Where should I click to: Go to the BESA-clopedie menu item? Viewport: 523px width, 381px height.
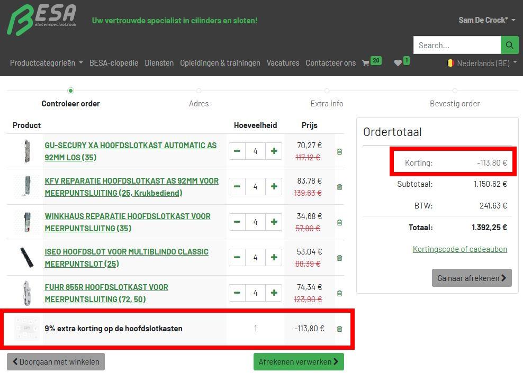(114, 63)
